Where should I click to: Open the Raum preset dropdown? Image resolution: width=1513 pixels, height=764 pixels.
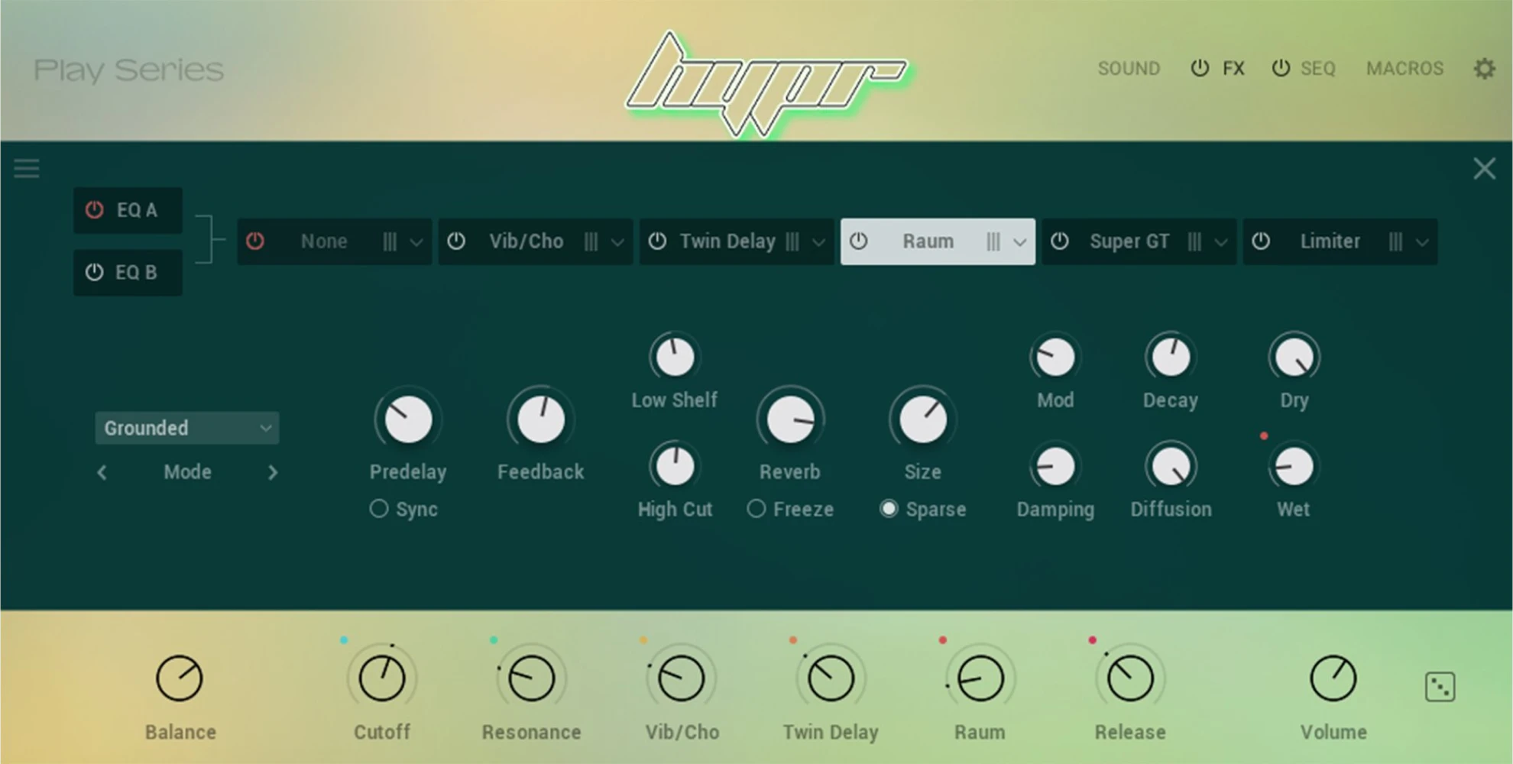1017,241
